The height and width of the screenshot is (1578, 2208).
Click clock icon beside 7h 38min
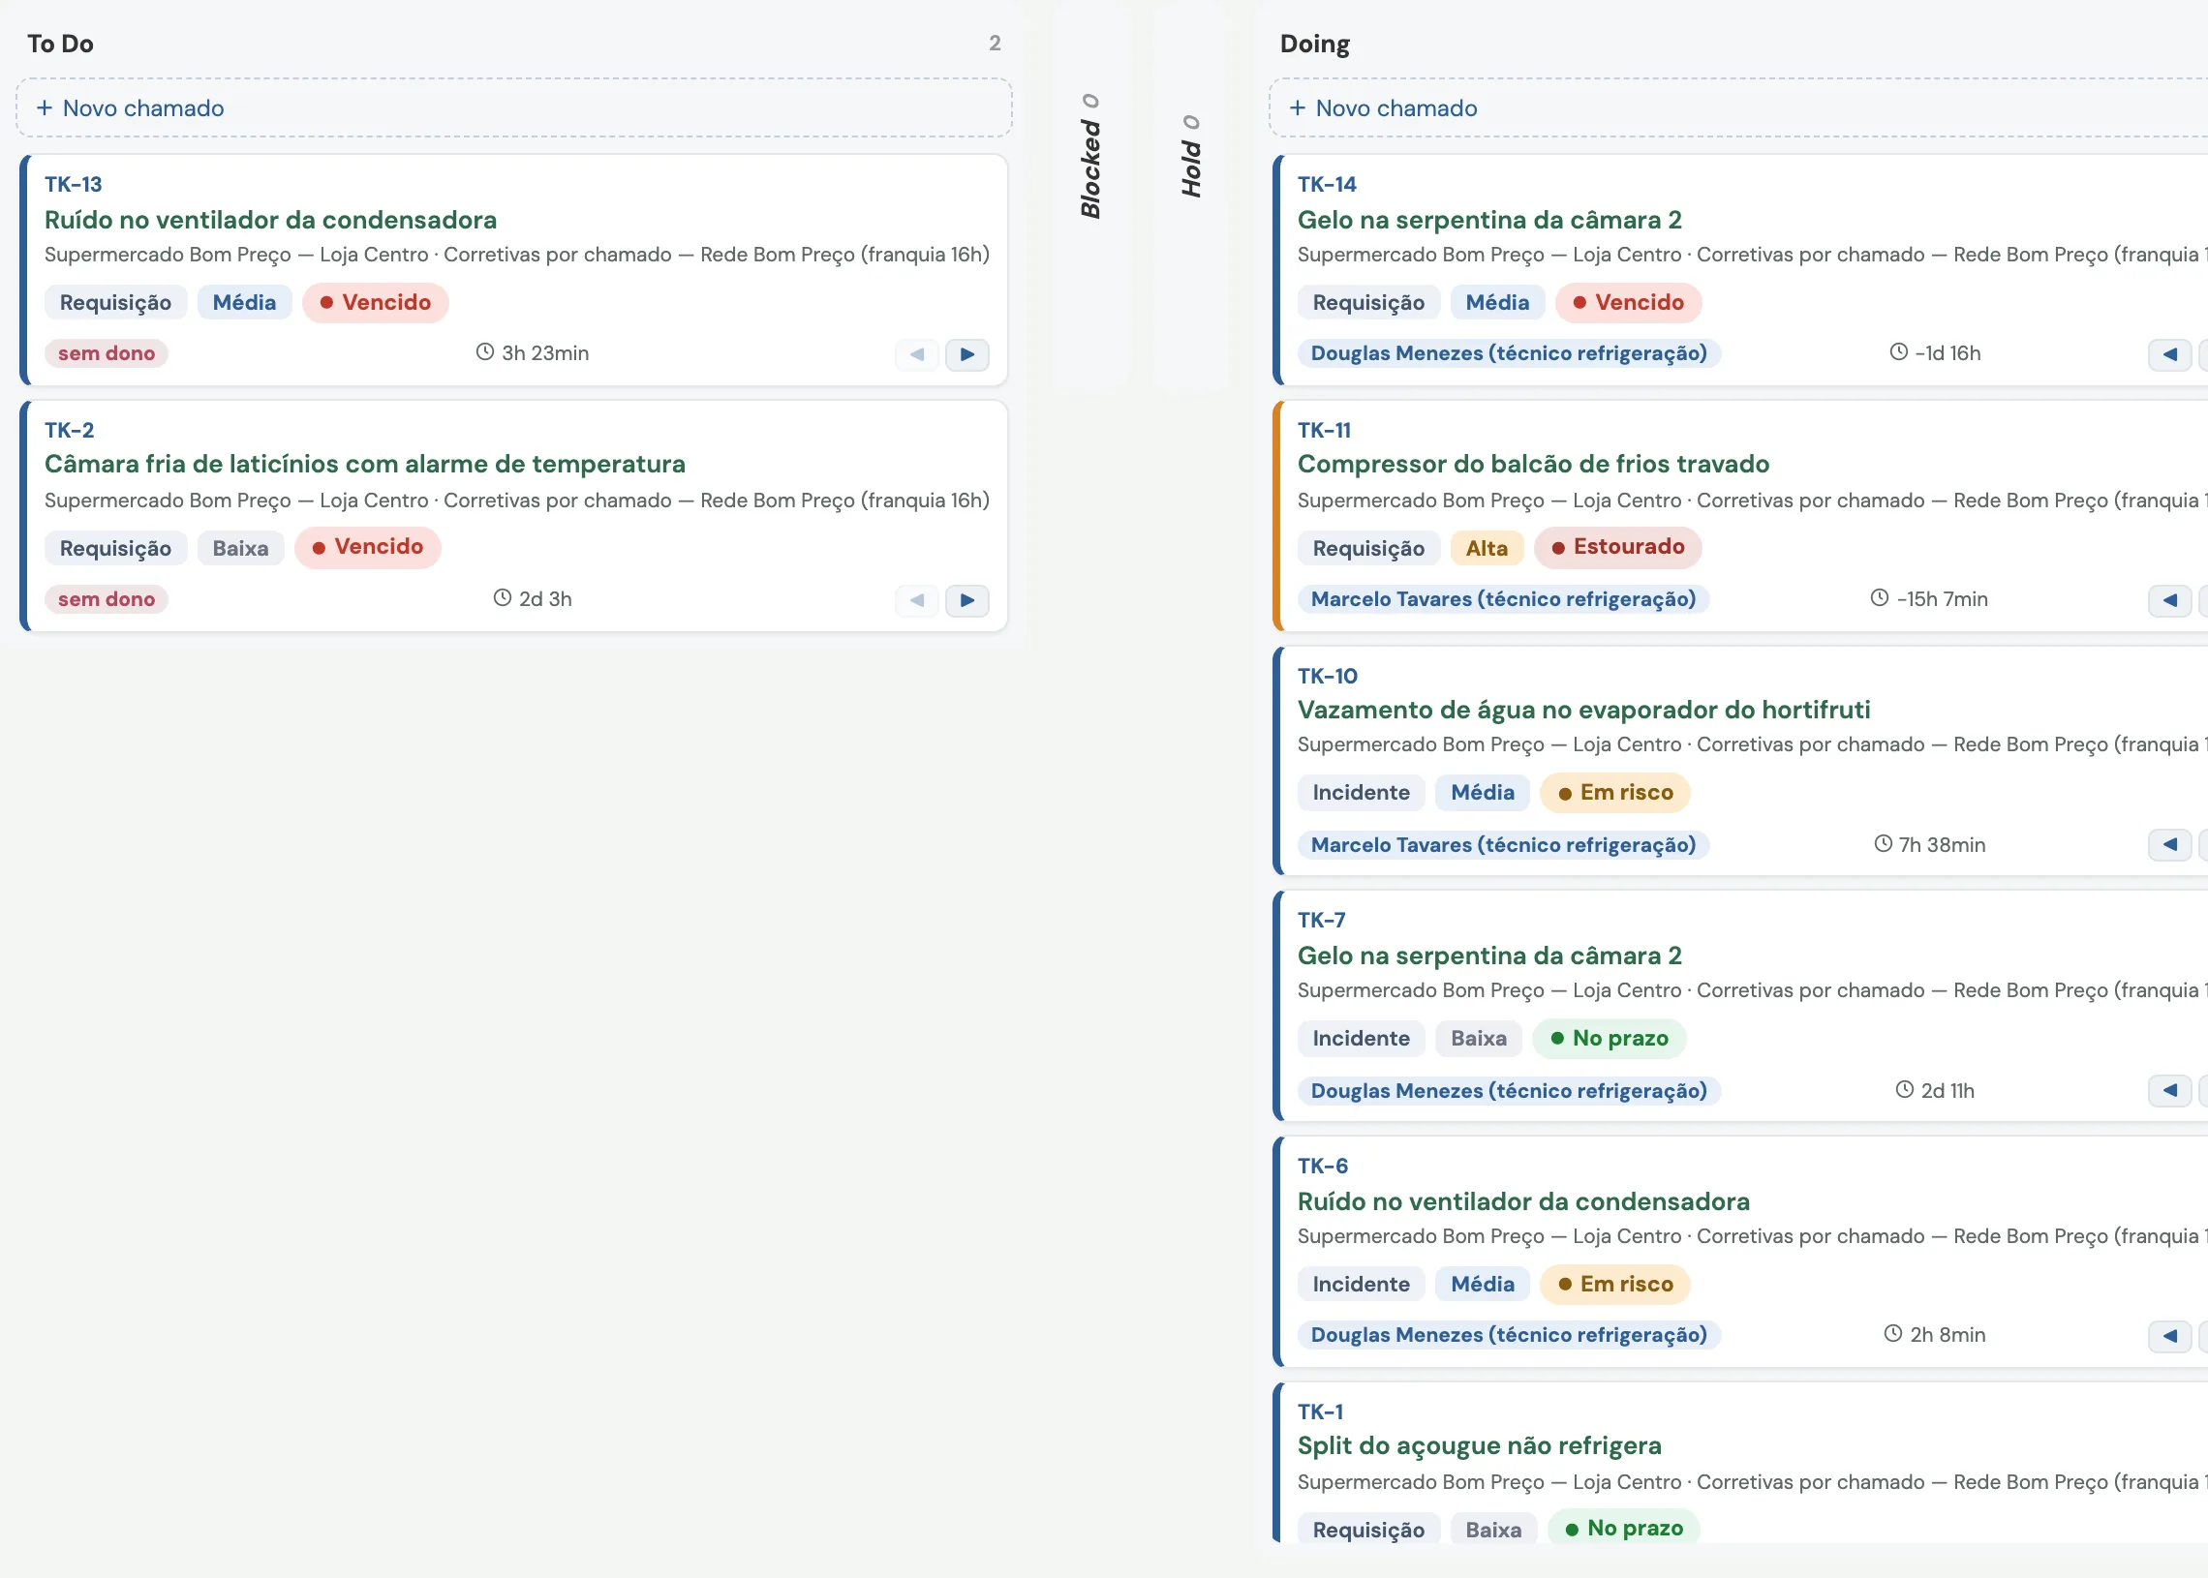1883,843
